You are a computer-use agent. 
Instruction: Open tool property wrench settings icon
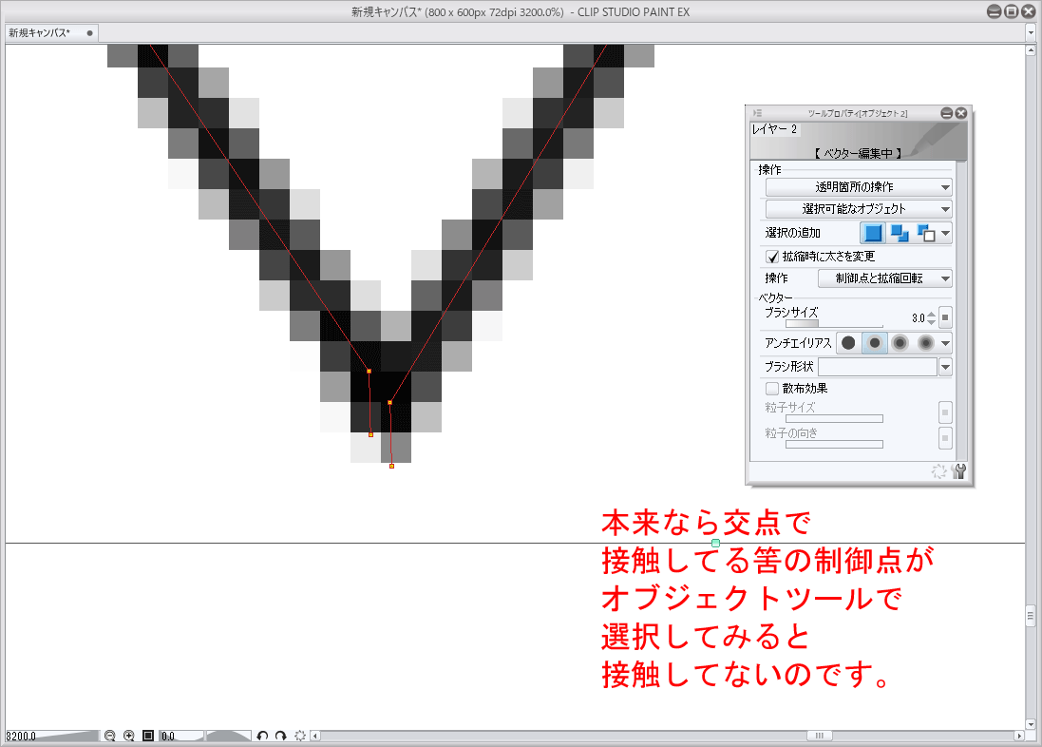958,471
